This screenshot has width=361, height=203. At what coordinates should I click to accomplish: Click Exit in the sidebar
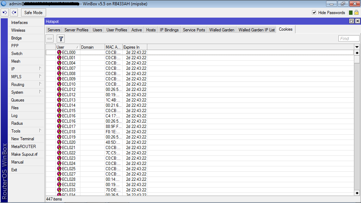click(x=26, y=170)
